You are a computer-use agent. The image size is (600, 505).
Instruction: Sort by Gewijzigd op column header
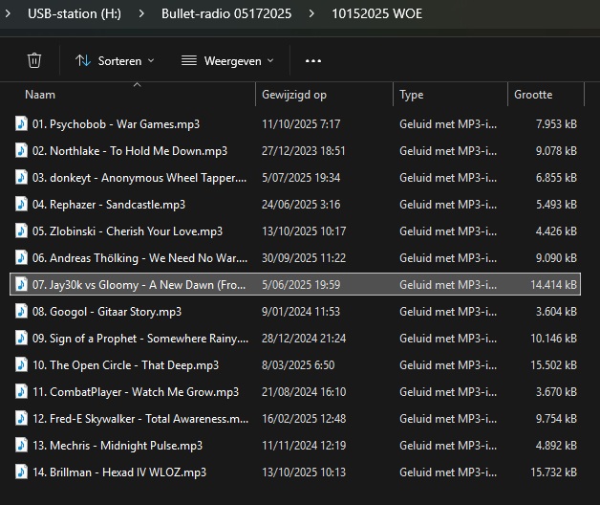point(294,95)
